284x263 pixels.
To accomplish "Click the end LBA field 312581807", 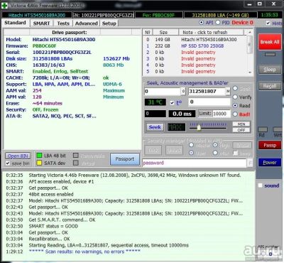I will pos(207,92).
